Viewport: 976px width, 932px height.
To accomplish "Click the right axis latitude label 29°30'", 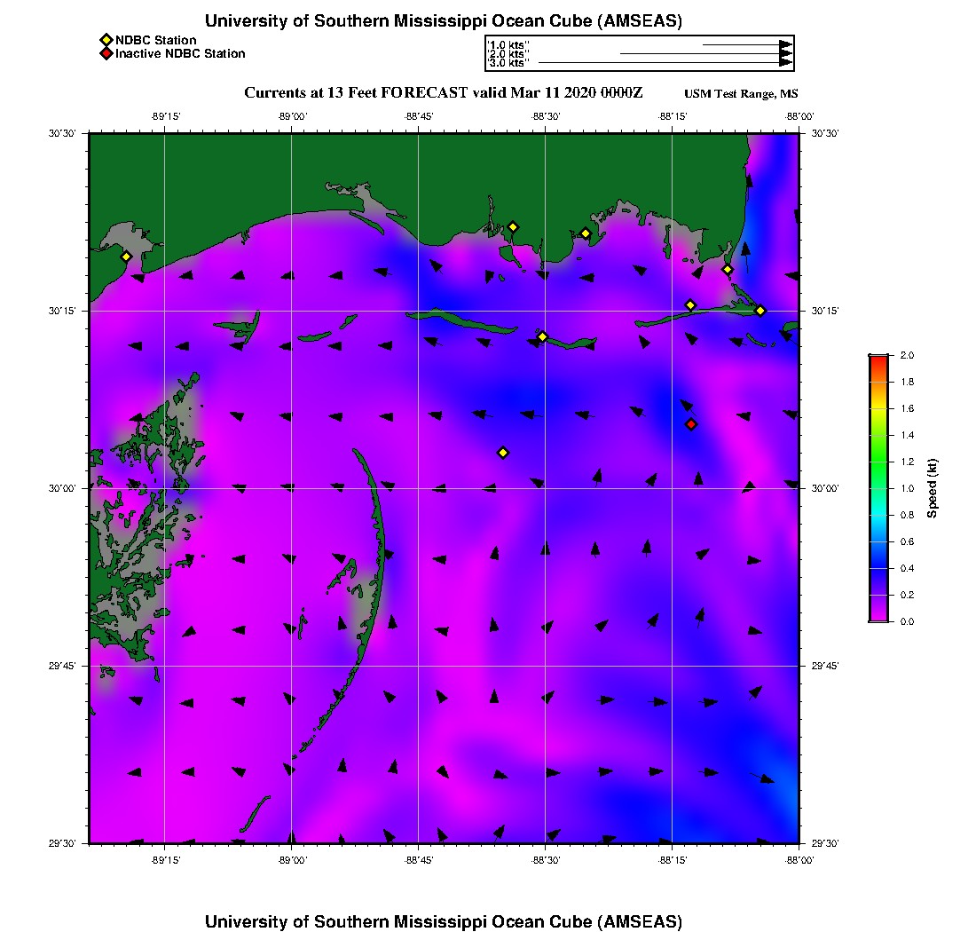I will pyautogui.click(x=825, y=843).
